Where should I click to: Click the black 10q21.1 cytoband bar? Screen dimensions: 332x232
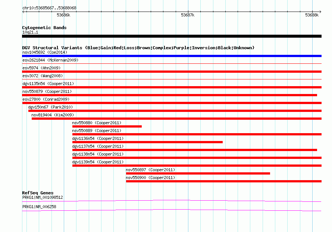(172, 36)
